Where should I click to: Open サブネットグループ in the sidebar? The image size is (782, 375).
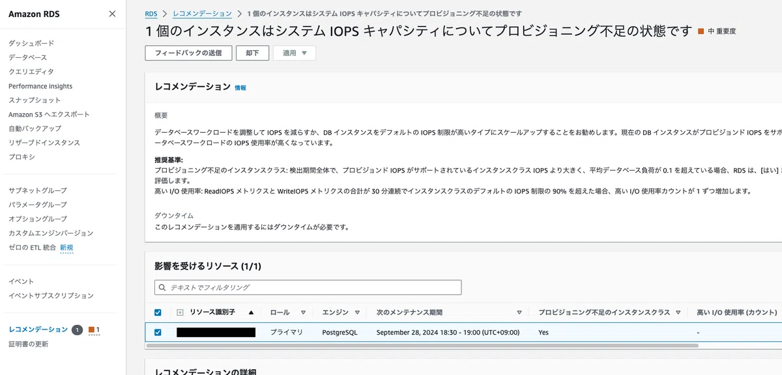38,191
